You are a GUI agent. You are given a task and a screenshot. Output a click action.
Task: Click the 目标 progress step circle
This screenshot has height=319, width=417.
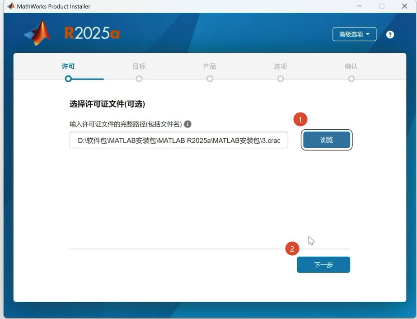tap(139, 79)
